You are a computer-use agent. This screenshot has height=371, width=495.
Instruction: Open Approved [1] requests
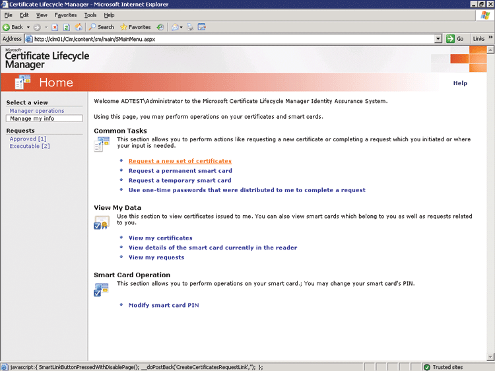point(28,139)
